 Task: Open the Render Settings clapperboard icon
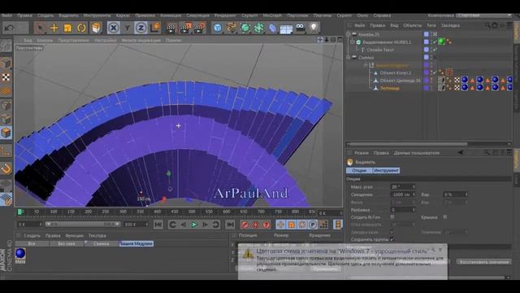point(200,28)
